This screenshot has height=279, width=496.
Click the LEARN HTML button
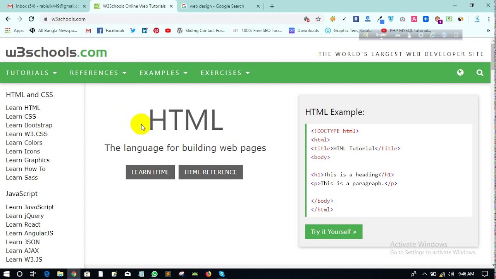click(x=150, y=172)
